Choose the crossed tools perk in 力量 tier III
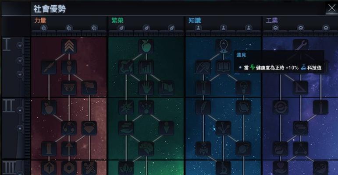The height and width of the screenshot is (175, 338). click(x=89, y=168)
